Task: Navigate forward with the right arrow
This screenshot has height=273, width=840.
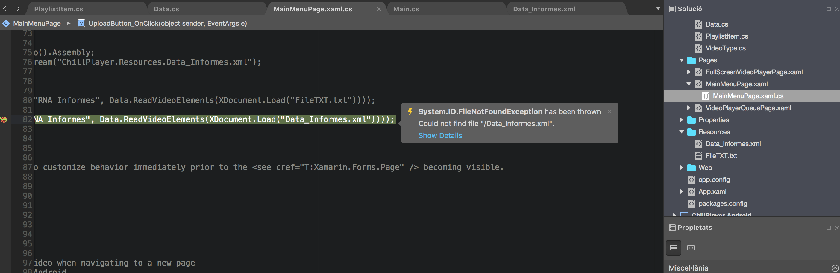Action: 18,9
